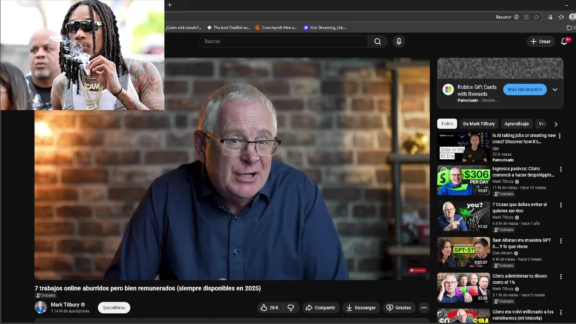Select the Aprendizaje filter chip
This screenshot has height=324, width=576.
pyautogui.click(x=517, y=124)
